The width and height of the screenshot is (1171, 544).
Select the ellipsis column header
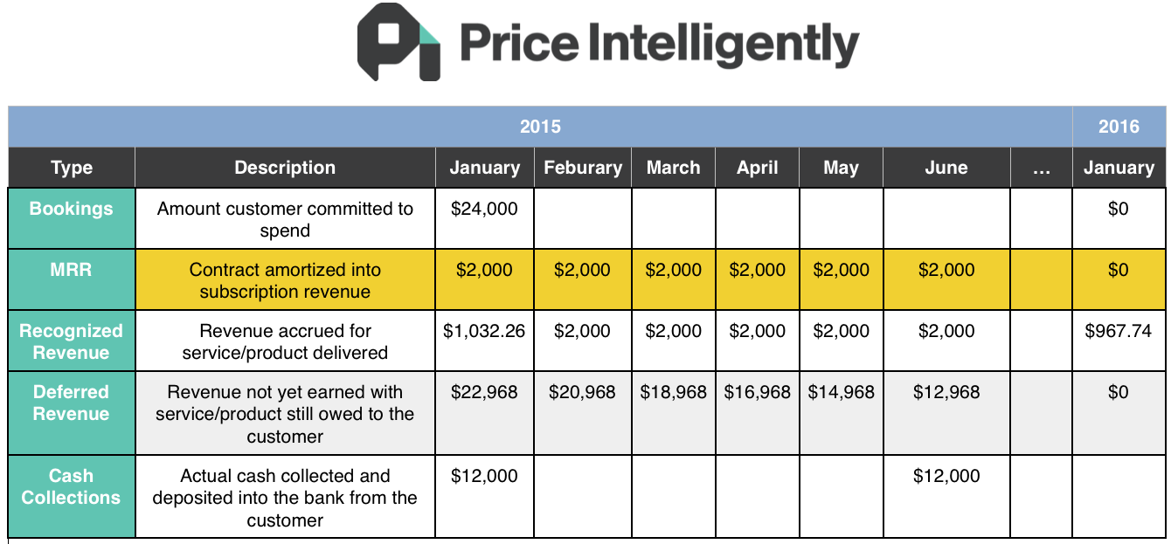(x=1041, y=168)
